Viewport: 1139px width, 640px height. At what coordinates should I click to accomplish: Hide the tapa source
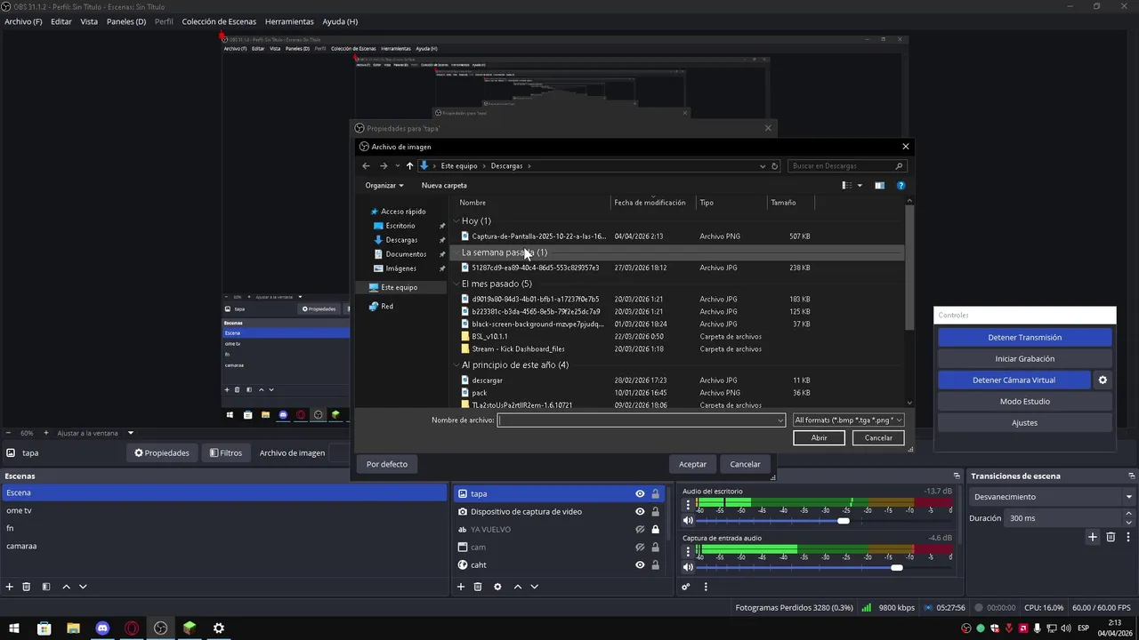pyautogui.click(x=640, y=494)
